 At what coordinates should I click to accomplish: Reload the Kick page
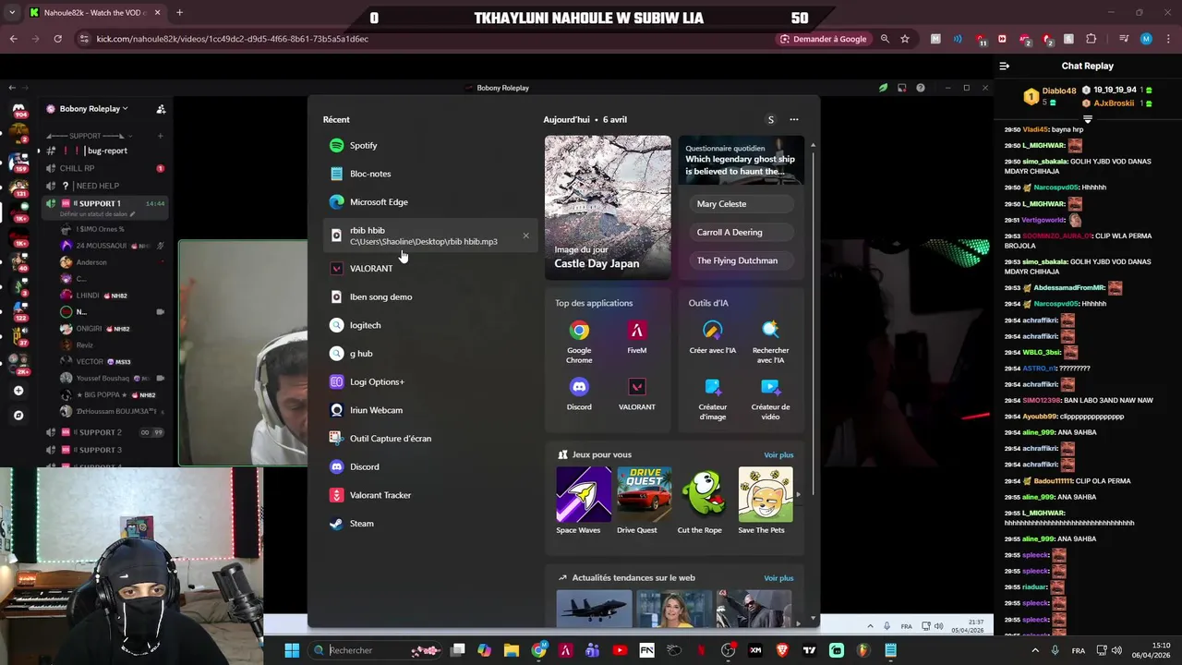57,39
